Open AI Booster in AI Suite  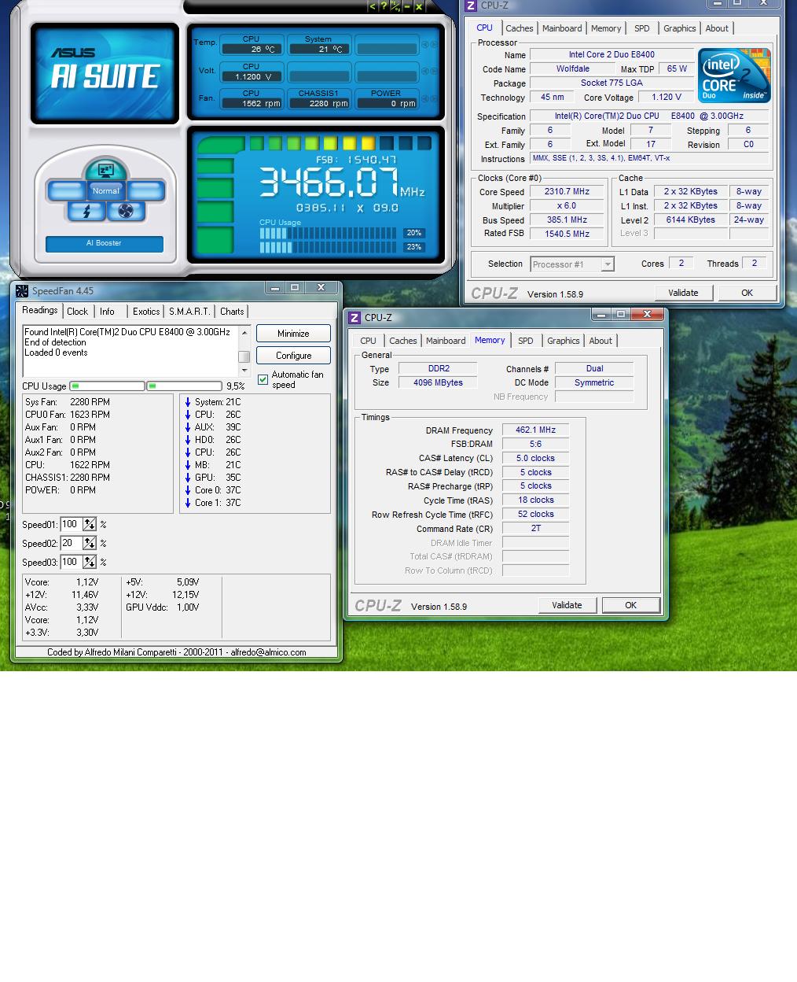tap(104, 243)
